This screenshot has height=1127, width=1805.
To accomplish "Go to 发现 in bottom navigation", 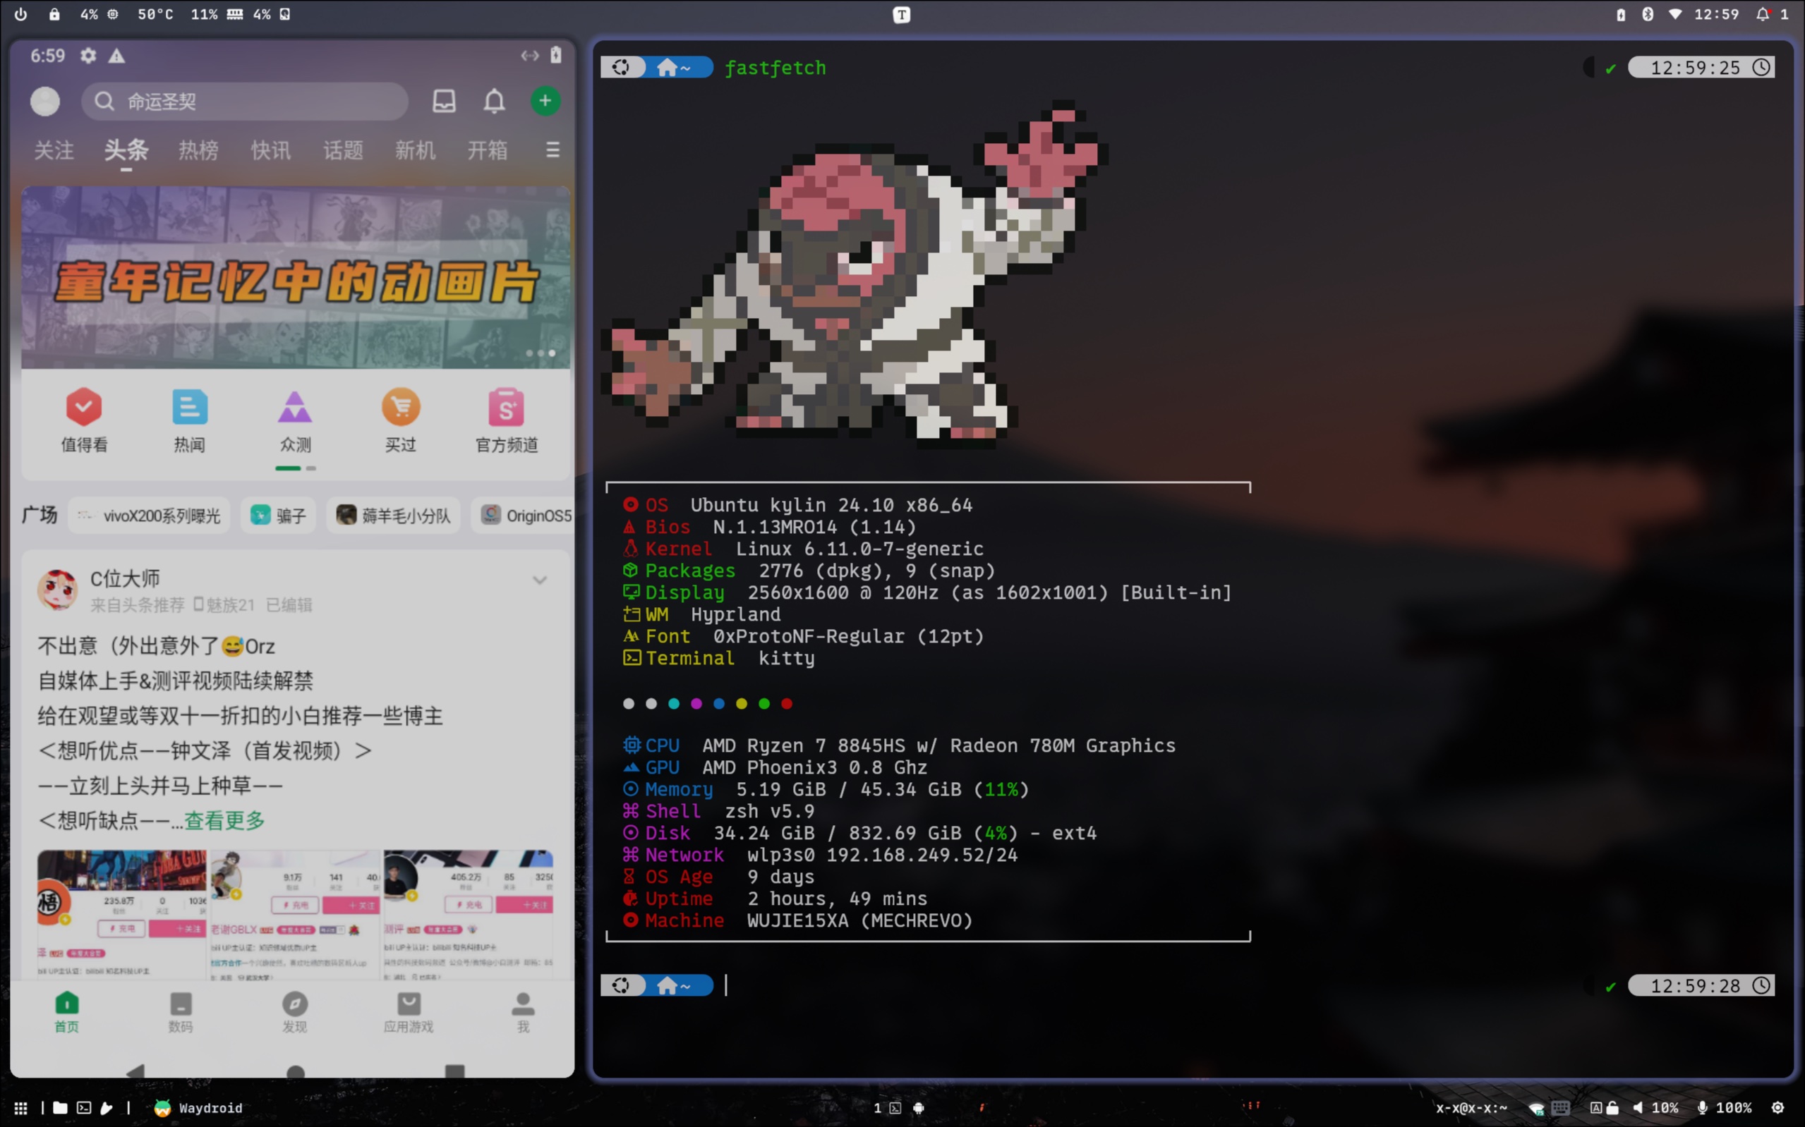I will tap(294, 1012).
